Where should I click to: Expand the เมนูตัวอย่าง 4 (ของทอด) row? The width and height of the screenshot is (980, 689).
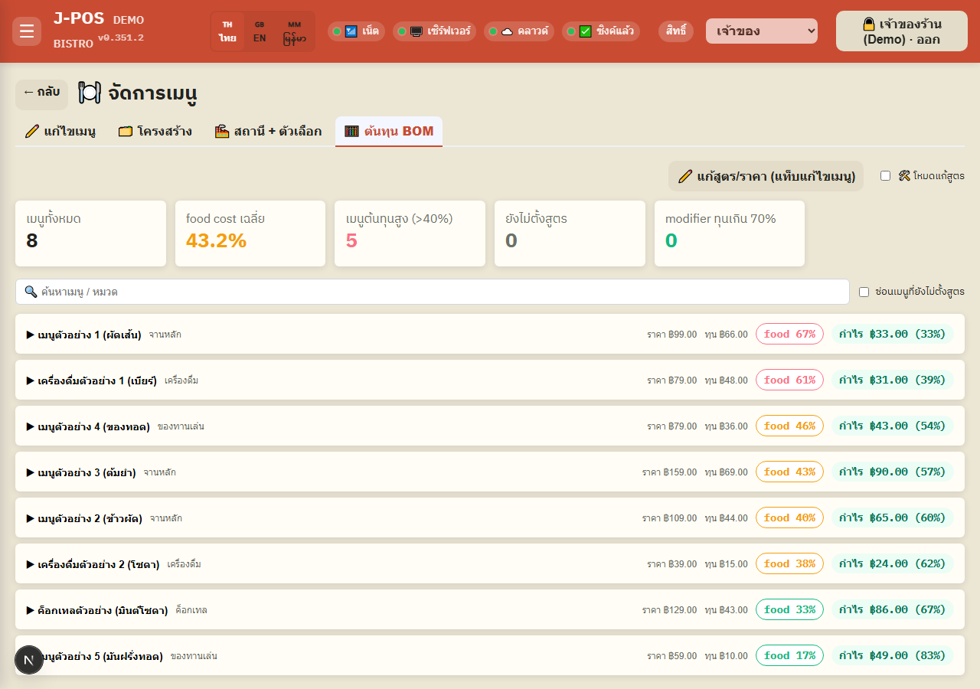[x=490, y=426]
